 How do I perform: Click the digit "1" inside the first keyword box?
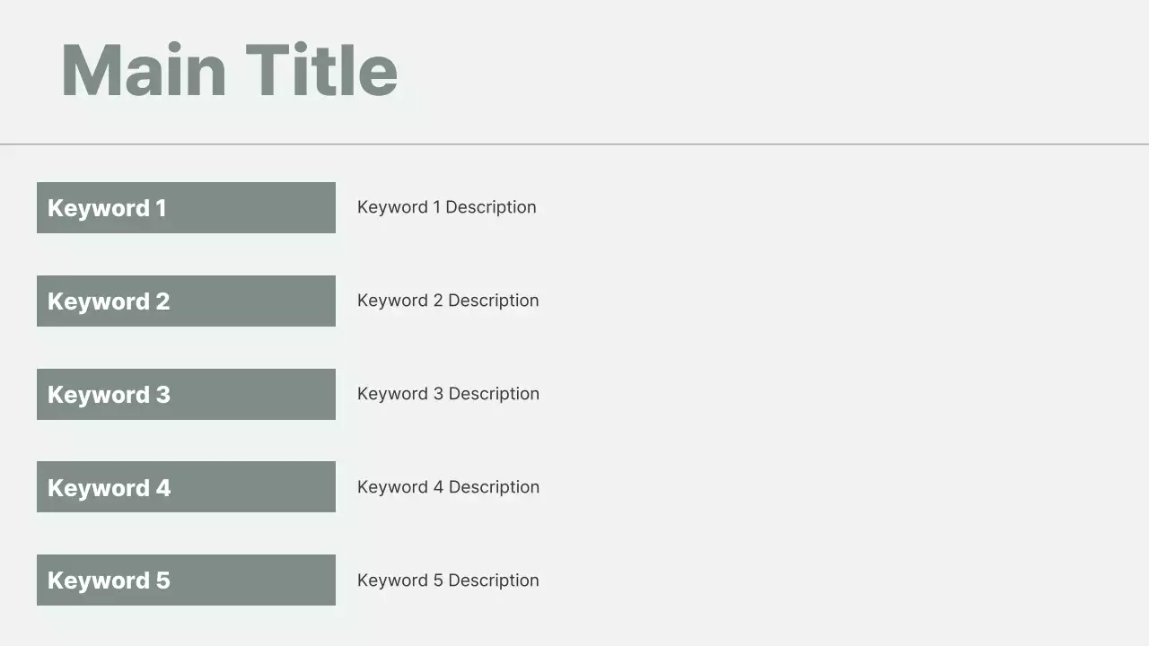coord(161,208)
